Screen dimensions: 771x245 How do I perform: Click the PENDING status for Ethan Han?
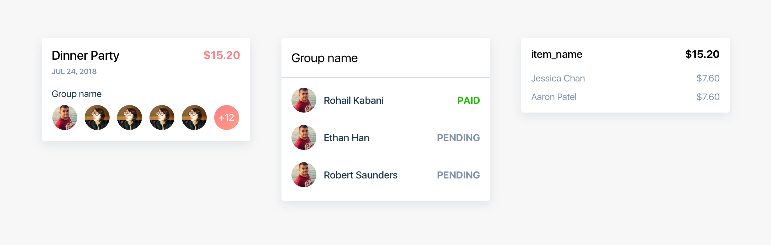458,138
